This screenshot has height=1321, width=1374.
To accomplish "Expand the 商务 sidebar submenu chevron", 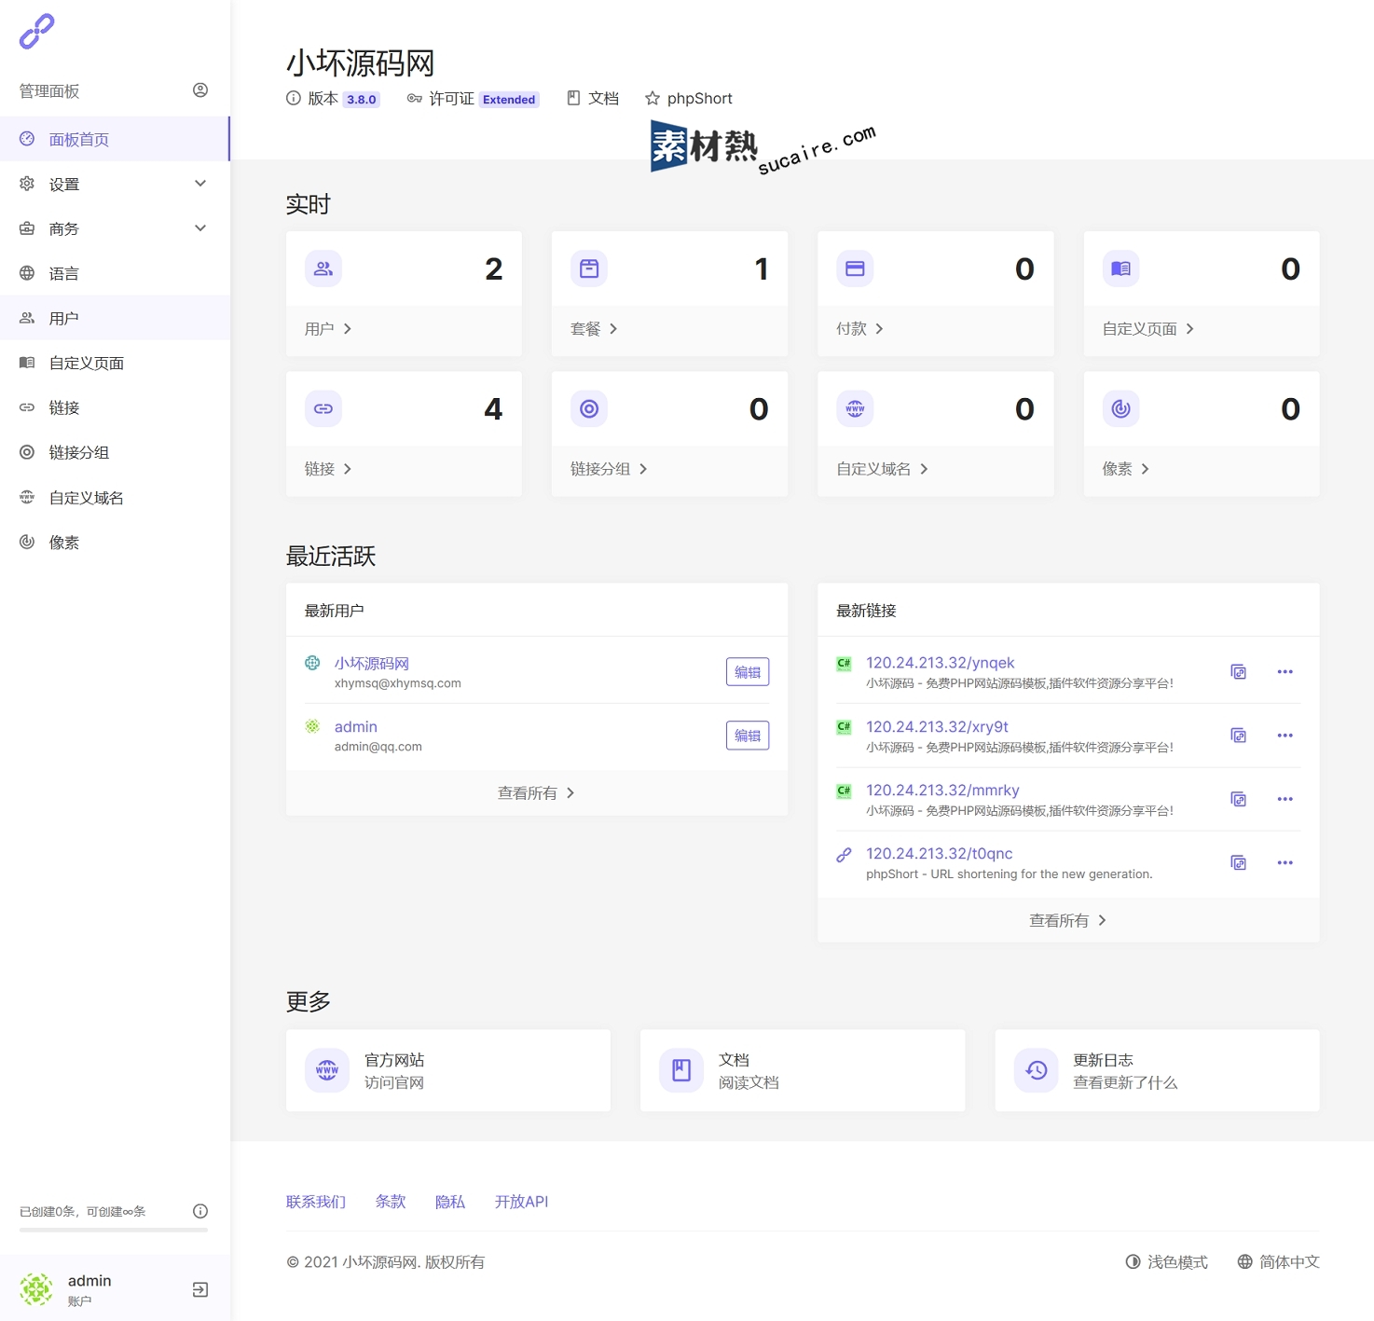I will (x=200, y=228).
